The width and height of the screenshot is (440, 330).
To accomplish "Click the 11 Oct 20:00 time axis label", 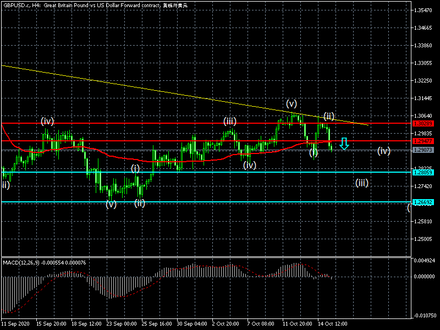I will [297, 324].
